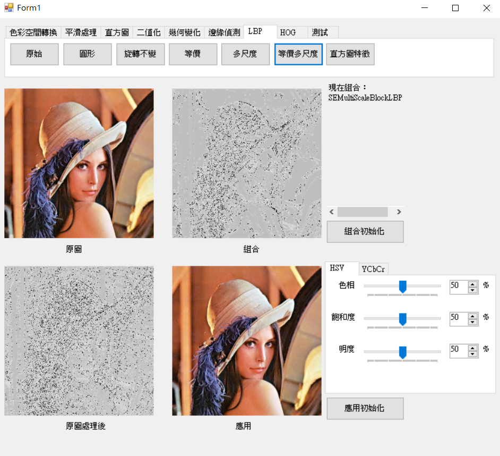Viewport: 500px width, 456px height.
Task: Decrease 飽和度 value with down arrow
Action: pyautogui.click(x=472, y=322)
